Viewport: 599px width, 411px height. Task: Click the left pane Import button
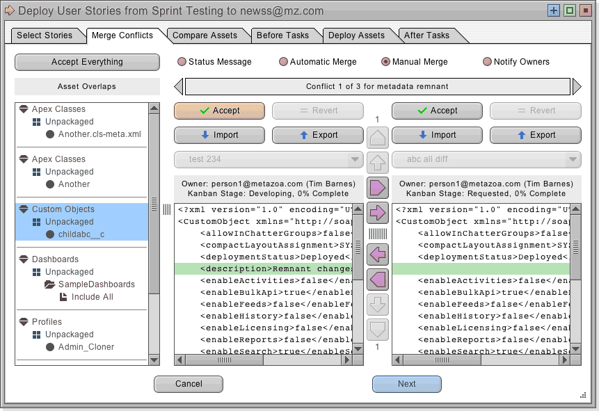219,135
